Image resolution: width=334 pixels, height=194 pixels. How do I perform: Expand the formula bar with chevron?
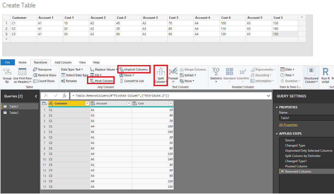click(x=269, y=96)
